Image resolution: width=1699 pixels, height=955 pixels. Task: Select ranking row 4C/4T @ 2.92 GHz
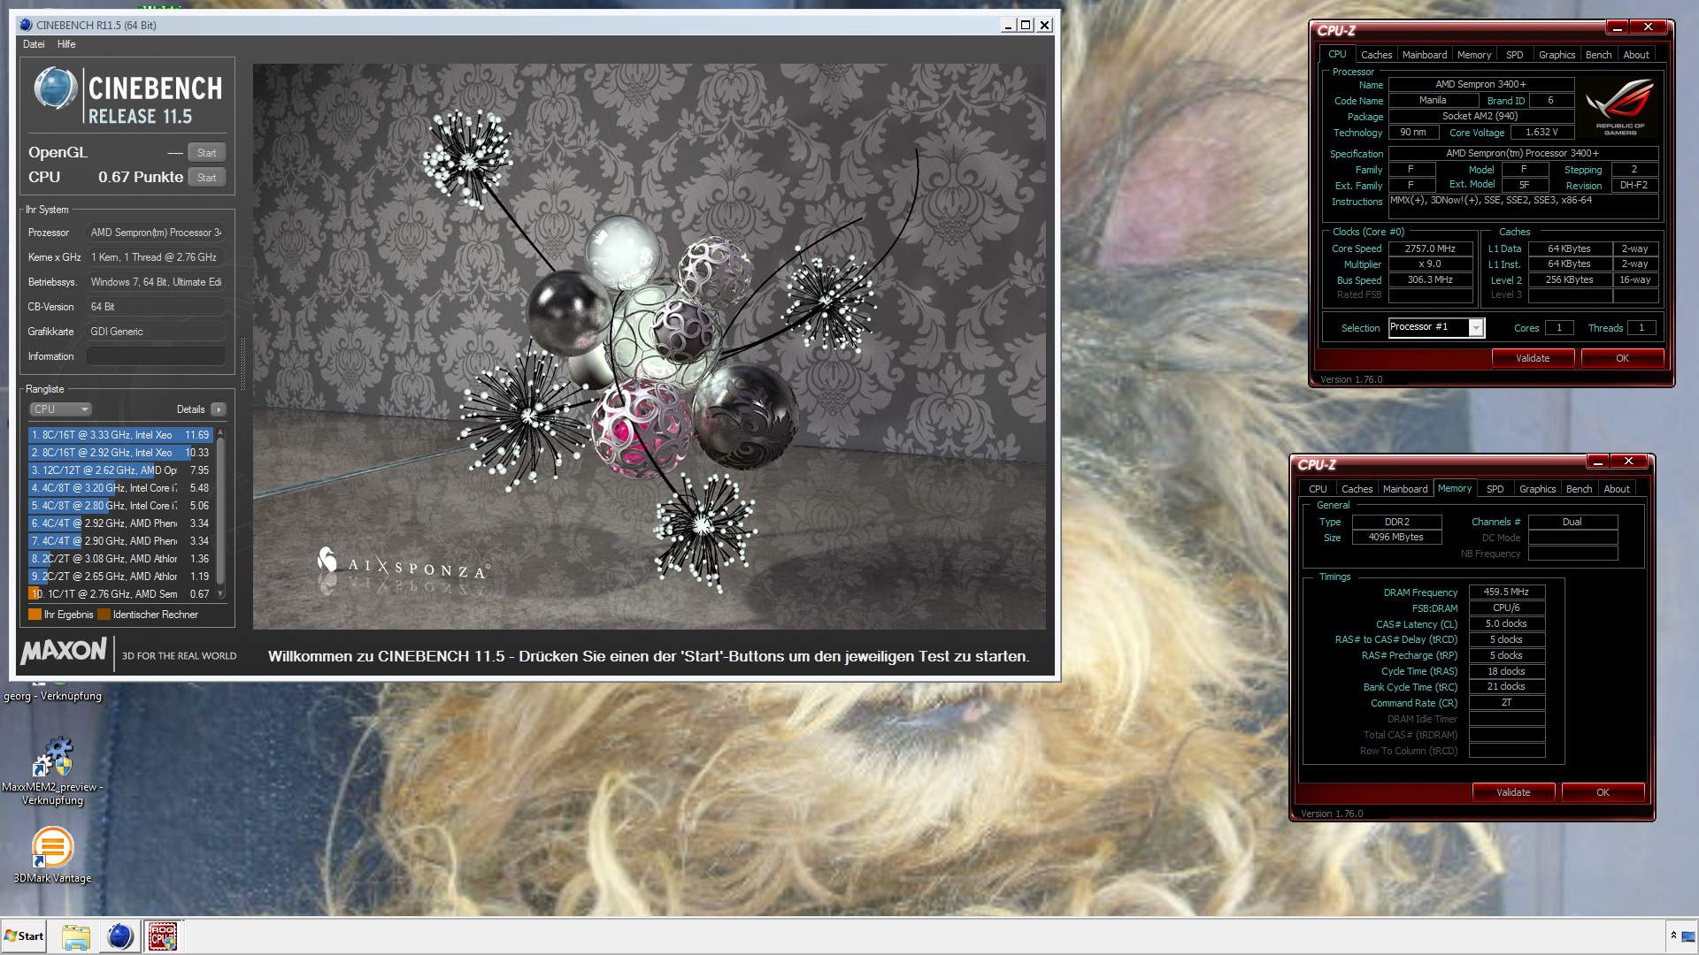point(120,523)
